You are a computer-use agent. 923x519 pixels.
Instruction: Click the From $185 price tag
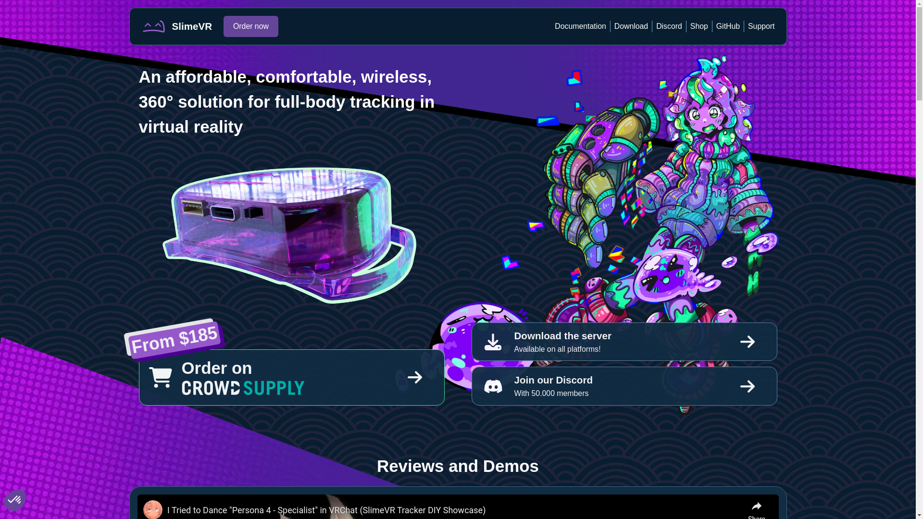(x=174, y=339)
